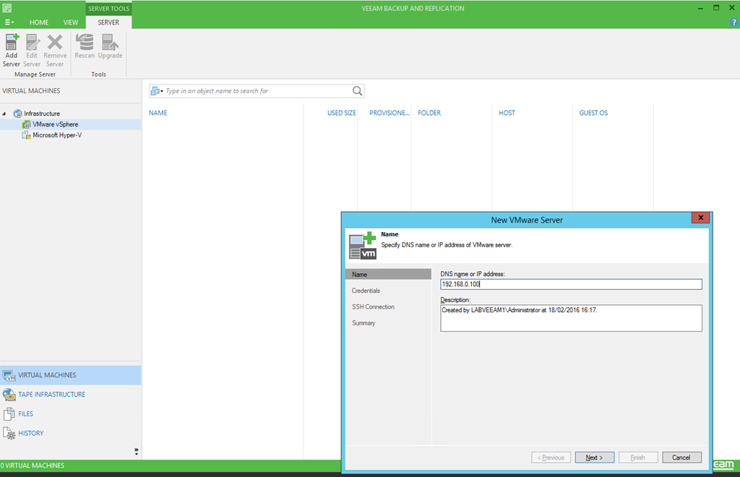Focus the object name search field
Viewport: 740px width, 477px height.
tap(257, 91)
